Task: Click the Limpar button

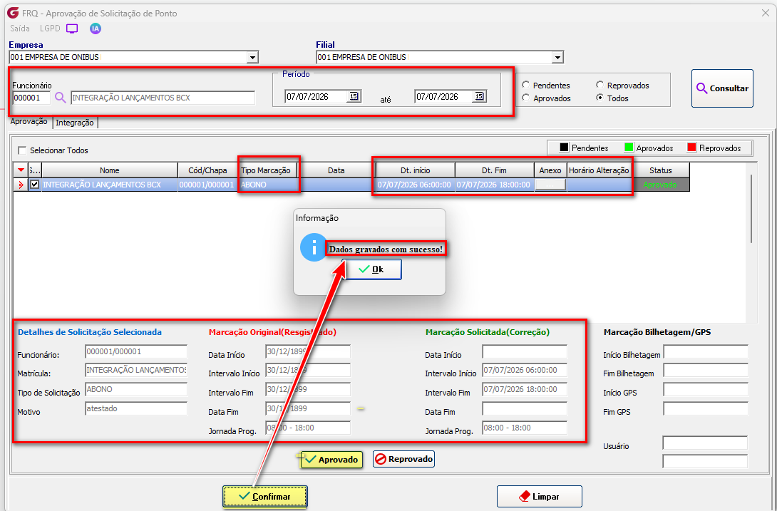Action: click(x=539, y=496)
